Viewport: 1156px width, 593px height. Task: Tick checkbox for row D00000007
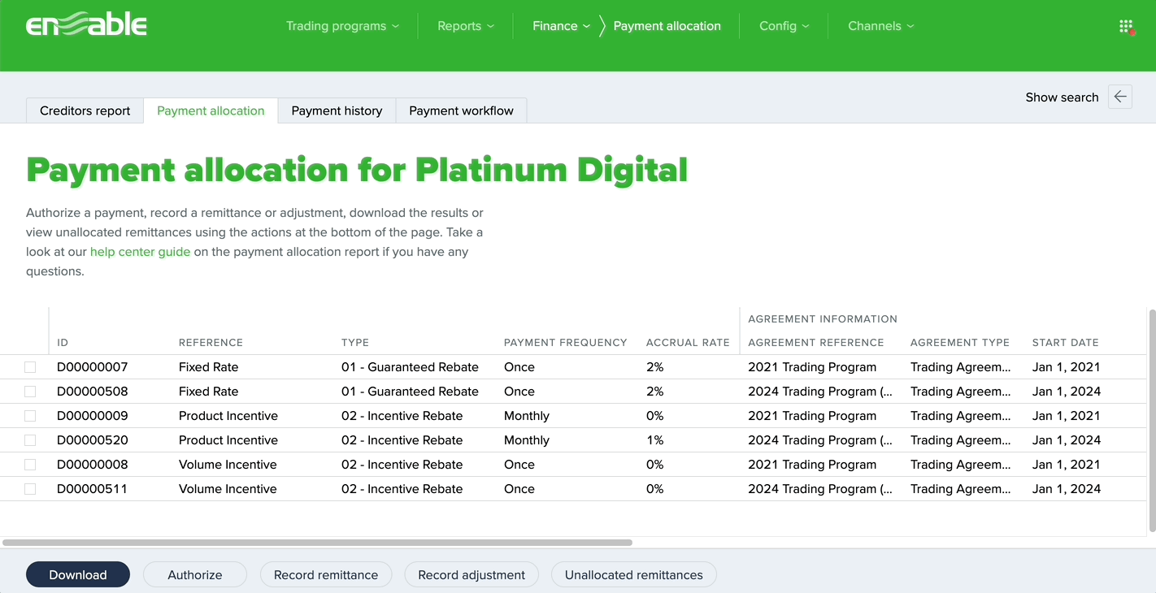coord(30,367)
